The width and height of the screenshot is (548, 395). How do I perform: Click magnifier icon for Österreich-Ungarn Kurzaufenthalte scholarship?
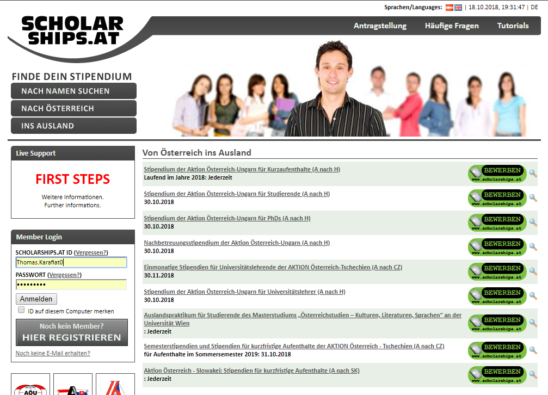533,174
